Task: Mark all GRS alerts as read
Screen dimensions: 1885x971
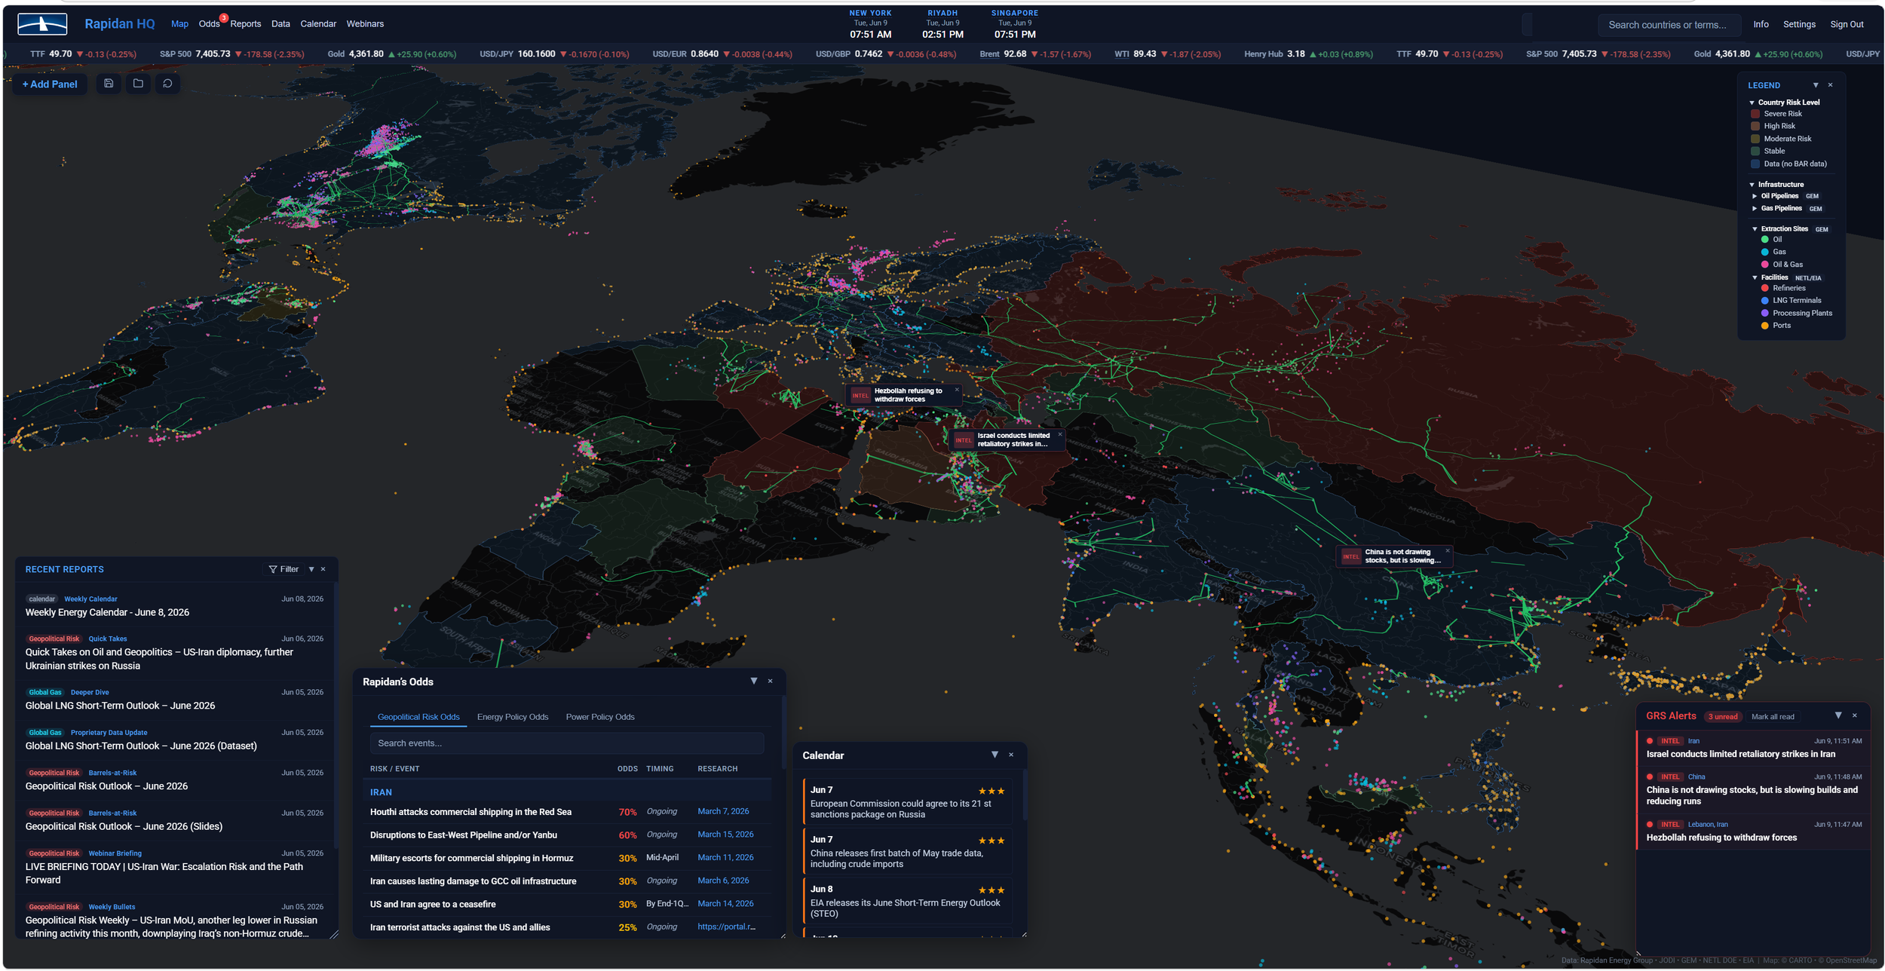Action: (1773, 717)
